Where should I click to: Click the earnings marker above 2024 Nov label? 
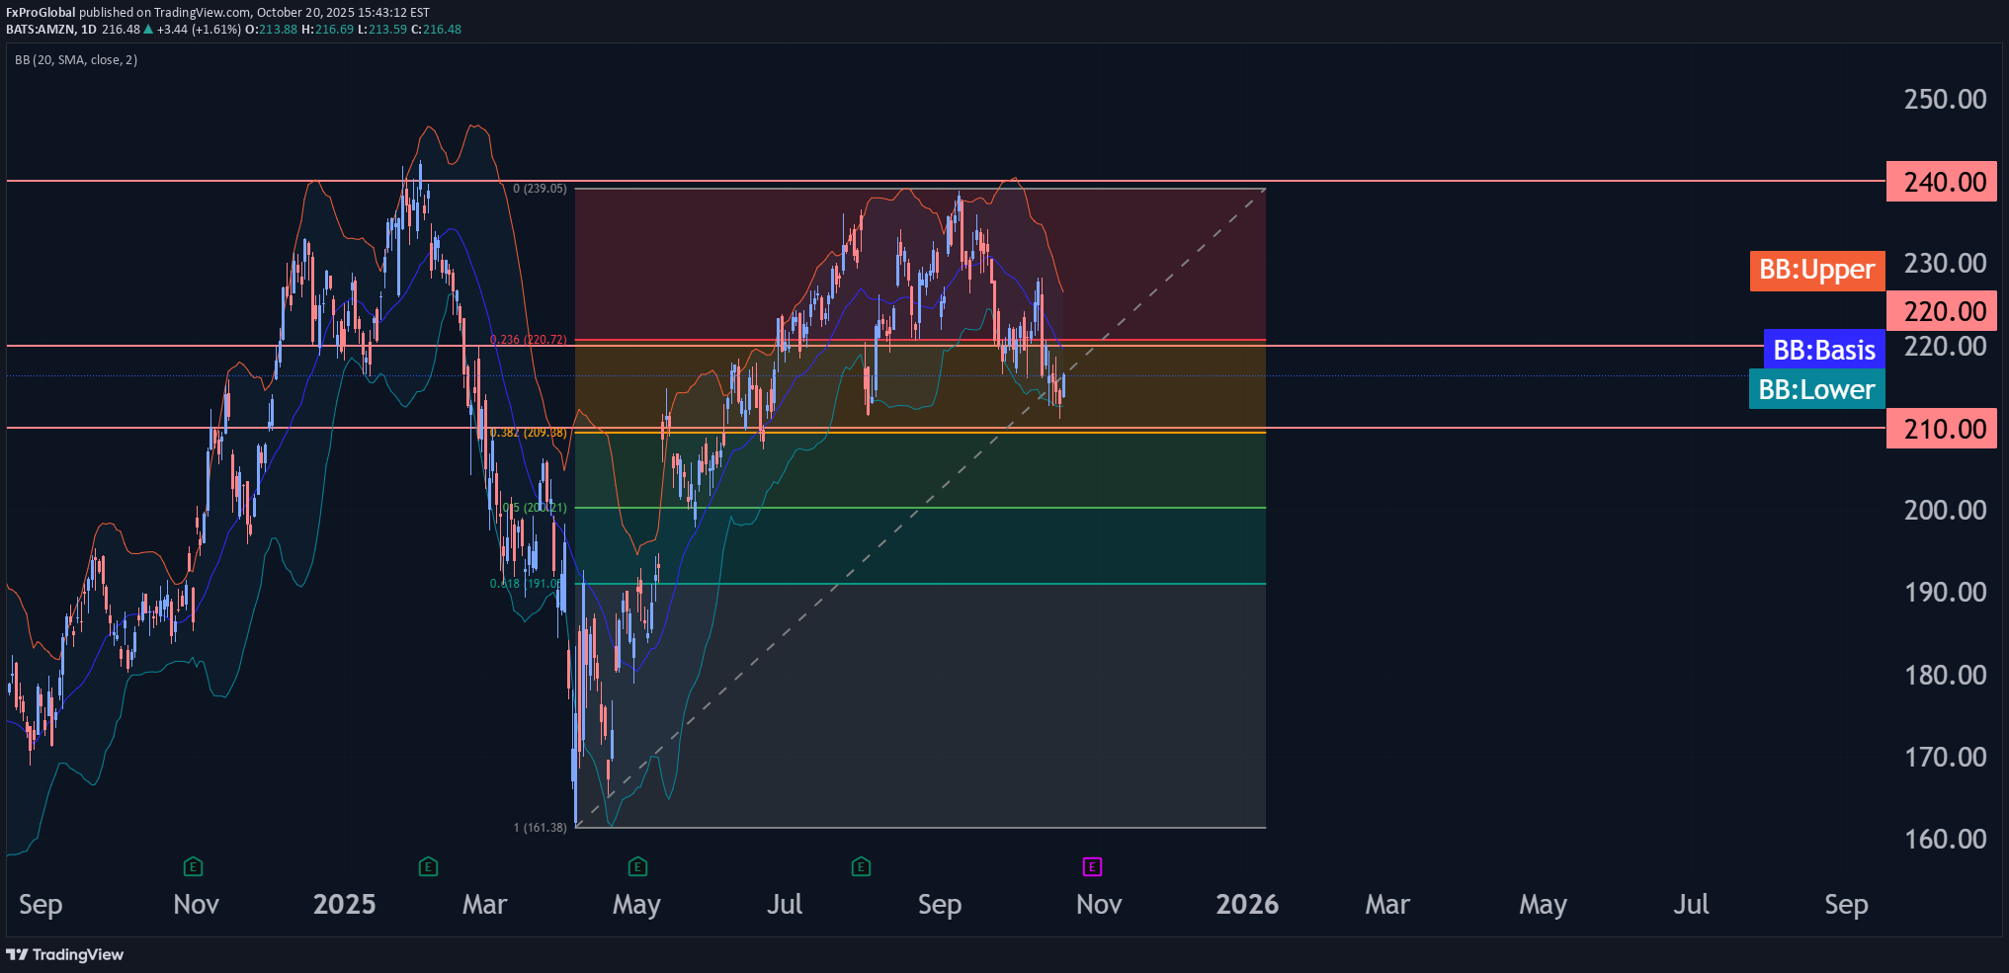pos(193,867)
